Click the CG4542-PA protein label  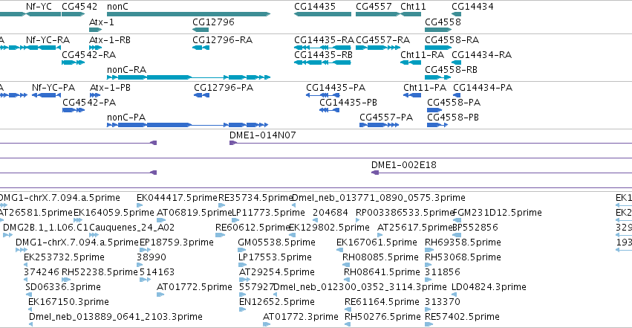[89, 103]
